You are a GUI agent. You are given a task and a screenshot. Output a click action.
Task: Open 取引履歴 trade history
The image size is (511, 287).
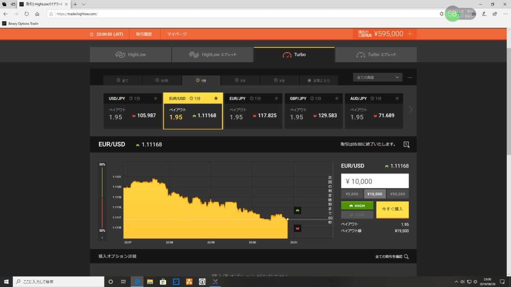pyautogui.click(x=144, y=34)
